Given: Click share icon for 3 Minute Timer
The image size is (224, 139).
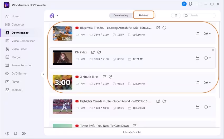Looking at the screenshot, I should click(111, 77).
